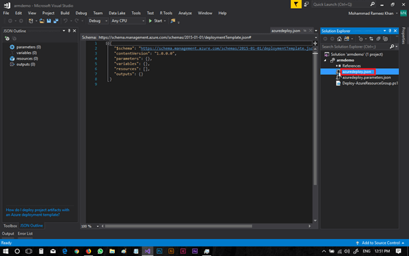This screenshot has width=409, height=256.
Task: Click the Save file icon
Action: (49, 21)
